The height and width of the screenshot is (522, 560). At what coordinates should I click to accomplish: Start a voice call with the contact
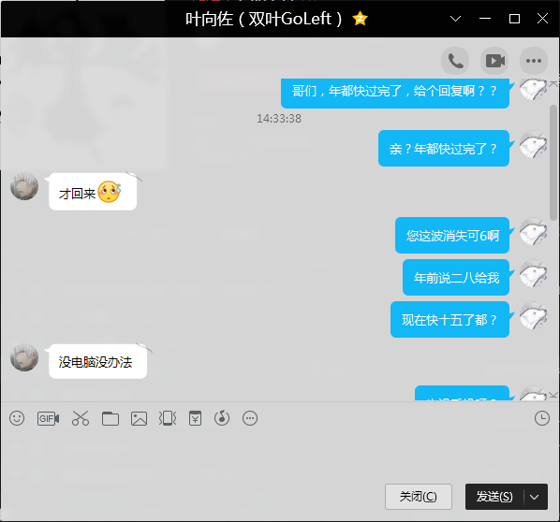pyautogui.click(x=455, y=61)
